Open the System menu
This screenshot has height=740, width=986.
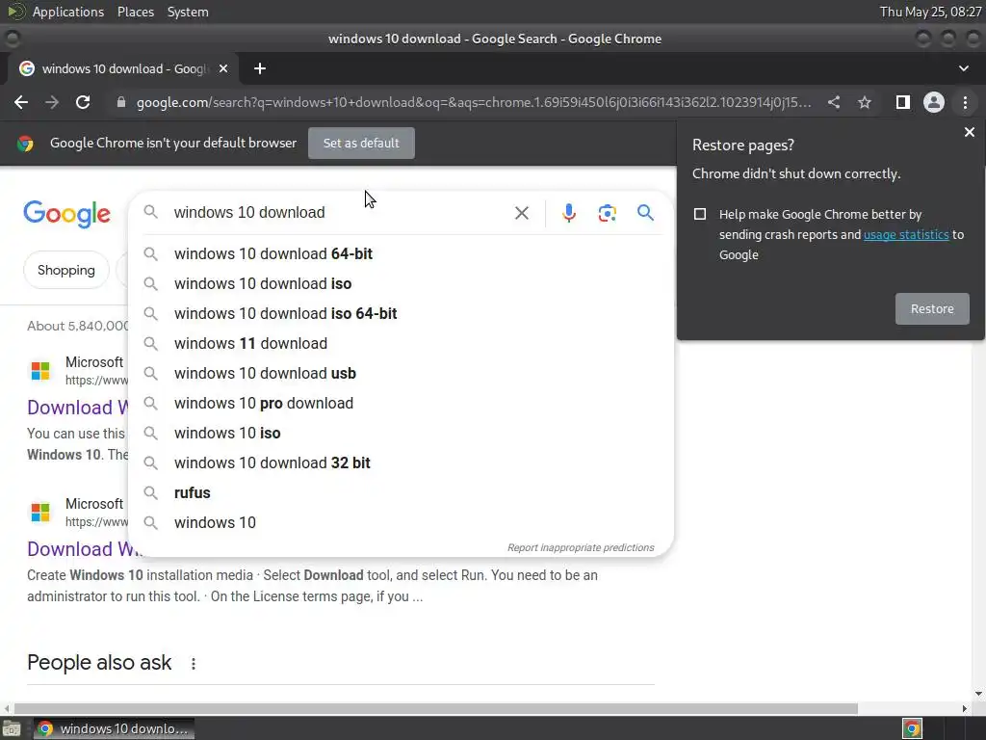coord(188,12)
